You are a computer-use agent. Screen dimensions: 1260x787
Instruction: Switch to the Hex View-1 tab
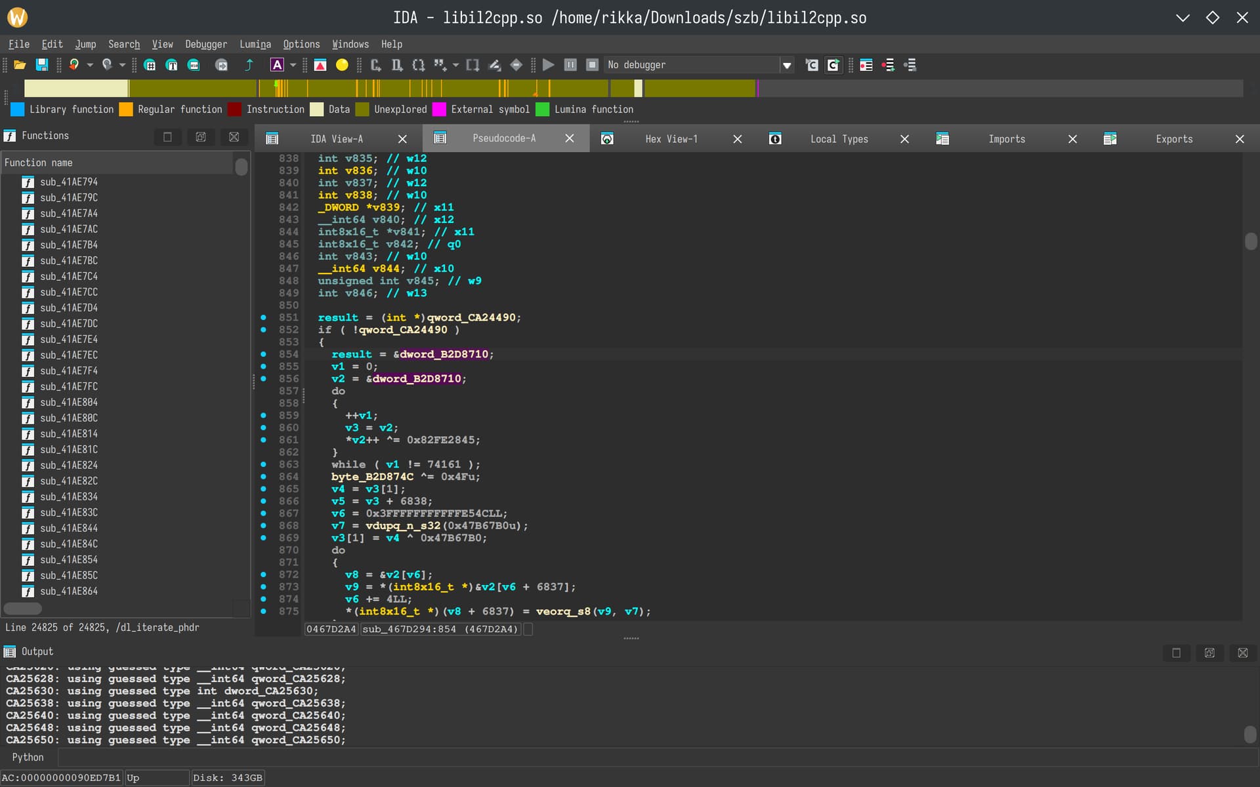coord(671,139)
